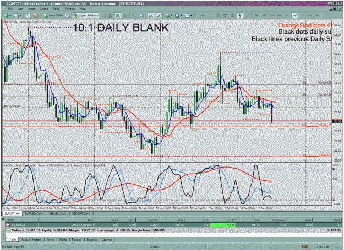
Task: Switch to the EURUSD,Daily chart tab
Action: point(34,213)
